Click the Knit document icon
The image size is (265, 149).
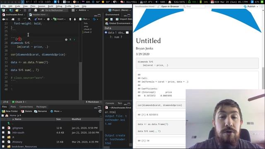point(36,19)
